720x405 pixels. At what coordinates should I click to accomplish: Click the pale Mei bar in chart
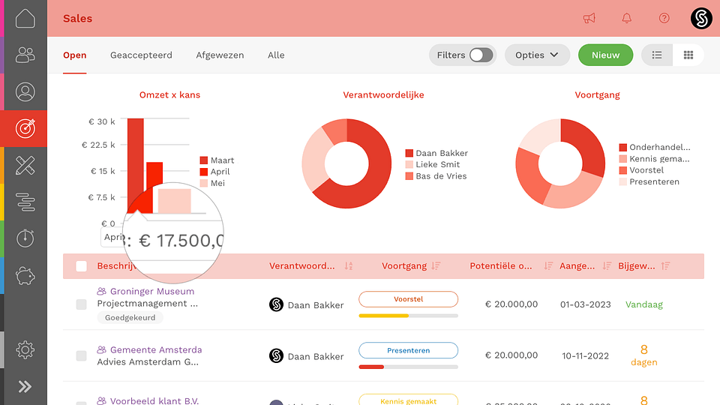tap(175, 201)
